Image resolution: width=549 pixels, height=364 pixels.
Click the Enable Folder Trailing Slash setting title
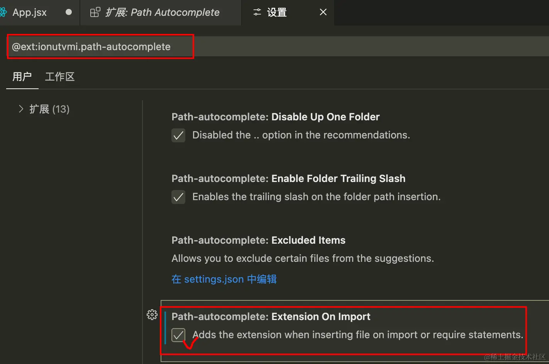pos(288,179)
